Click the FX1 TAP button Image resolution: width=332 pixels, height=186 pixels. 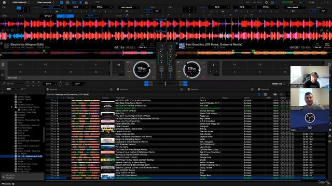157,11
